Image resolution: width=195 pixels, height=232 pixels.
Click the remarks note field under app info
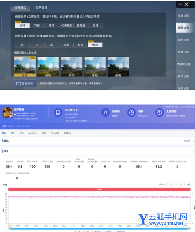point(19,126)
